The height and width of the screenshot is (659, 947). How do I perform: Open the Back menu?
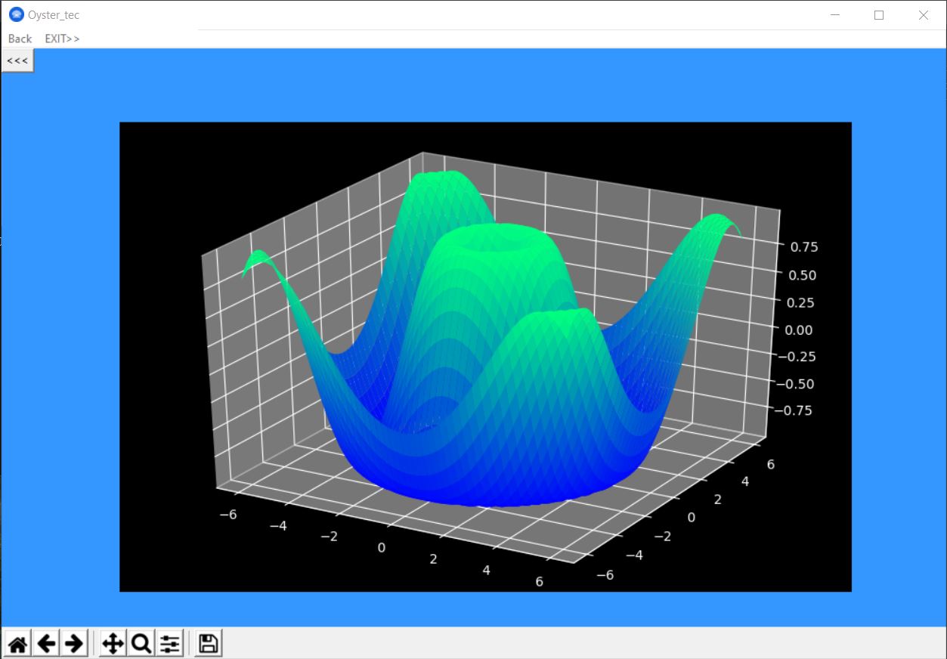coord(20,39)
